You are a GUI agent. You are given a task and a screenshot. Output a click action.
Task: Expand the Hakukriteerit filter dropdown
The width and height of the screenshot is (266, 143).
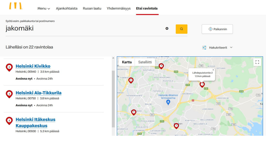pos(217,48)
